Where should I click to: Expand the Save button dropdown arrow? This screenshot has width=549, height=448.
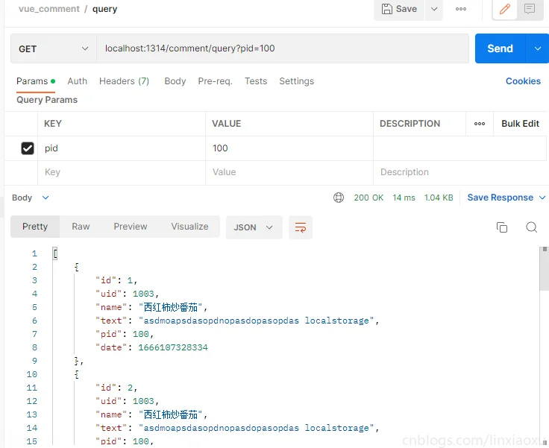coord(433,9)
